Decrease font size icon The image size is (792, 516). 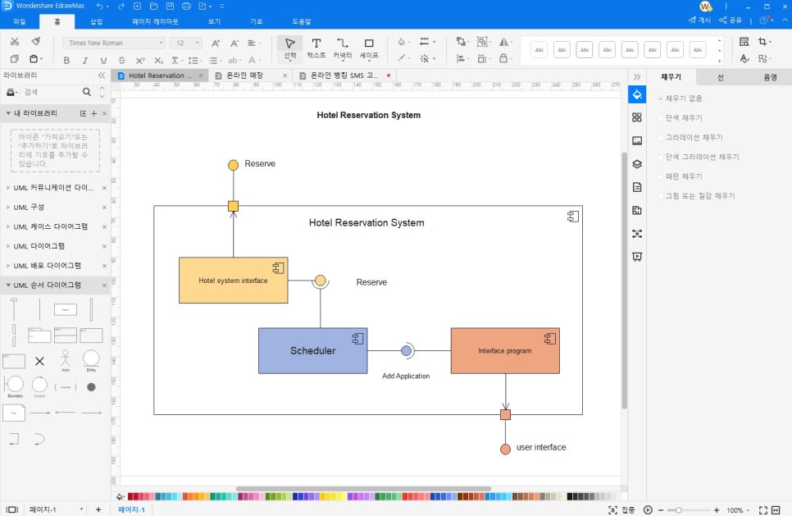point(234,43)
